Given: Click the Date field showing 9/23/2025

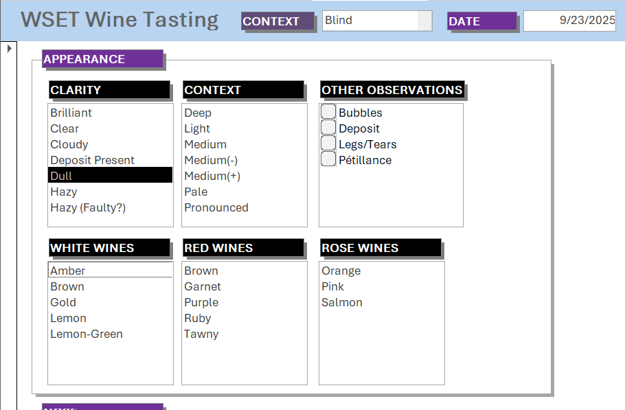Looking at the screenshot, I should [x=569, y=21].
